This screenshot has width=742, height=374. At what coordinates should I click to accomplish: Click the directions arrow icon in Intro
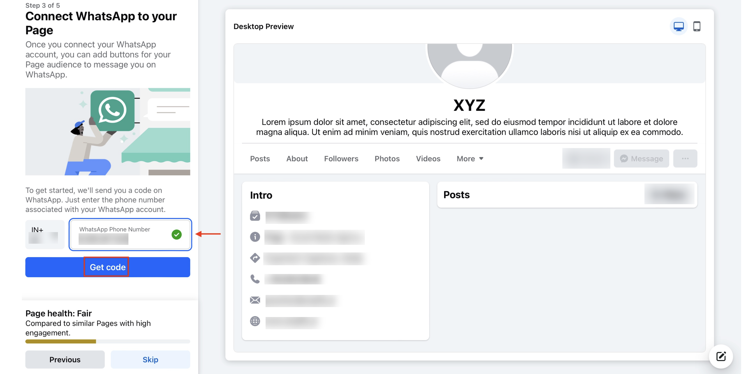coord(255,258)
